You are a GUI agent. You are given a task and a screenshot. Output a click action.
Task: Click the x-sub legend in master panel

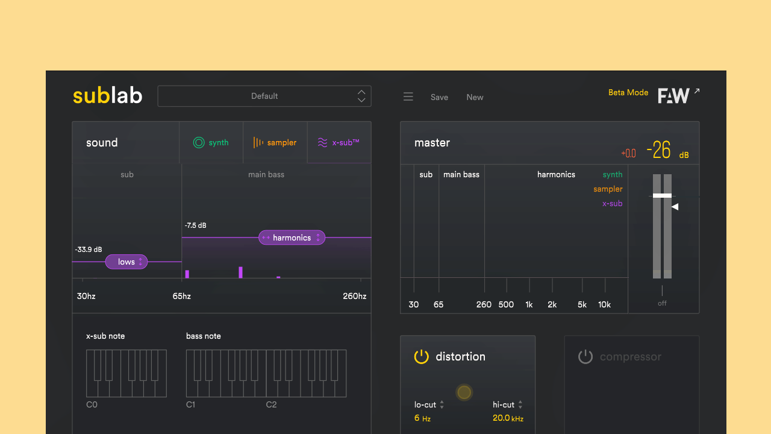tap(613, 204)
